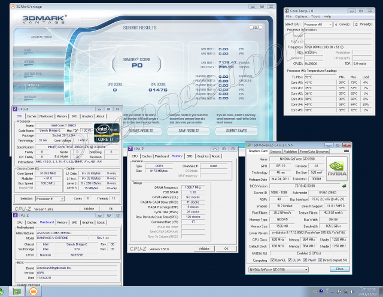Image resolution: width=383 pixels, height=297 pixels.
Task: Click Validate in the top CPU-Z processor window
Action: pyautogui.click(x=89, y=209)
